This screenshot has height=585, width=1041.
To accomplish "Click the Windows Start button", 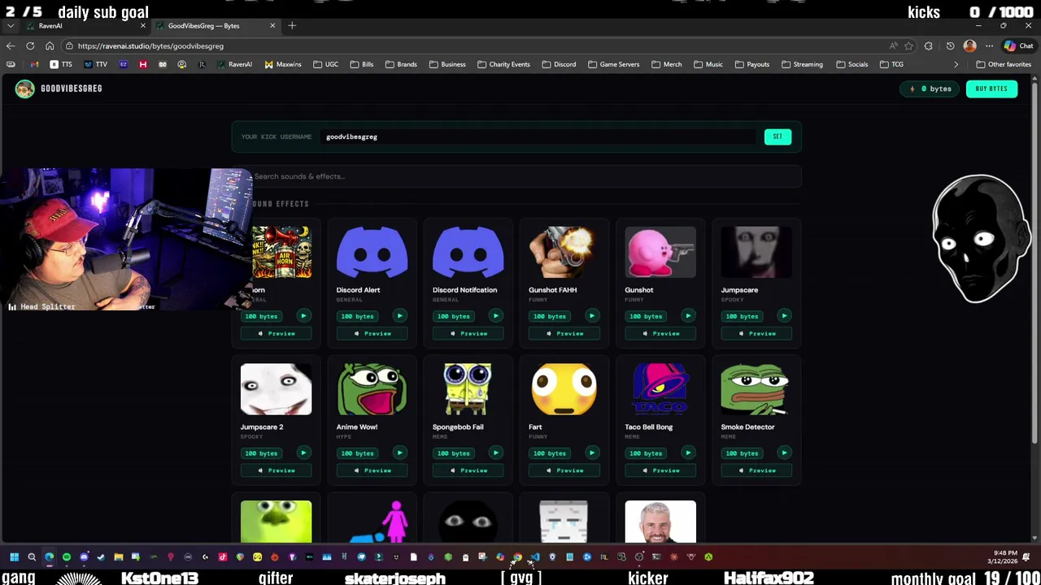I will coord(14,557).
